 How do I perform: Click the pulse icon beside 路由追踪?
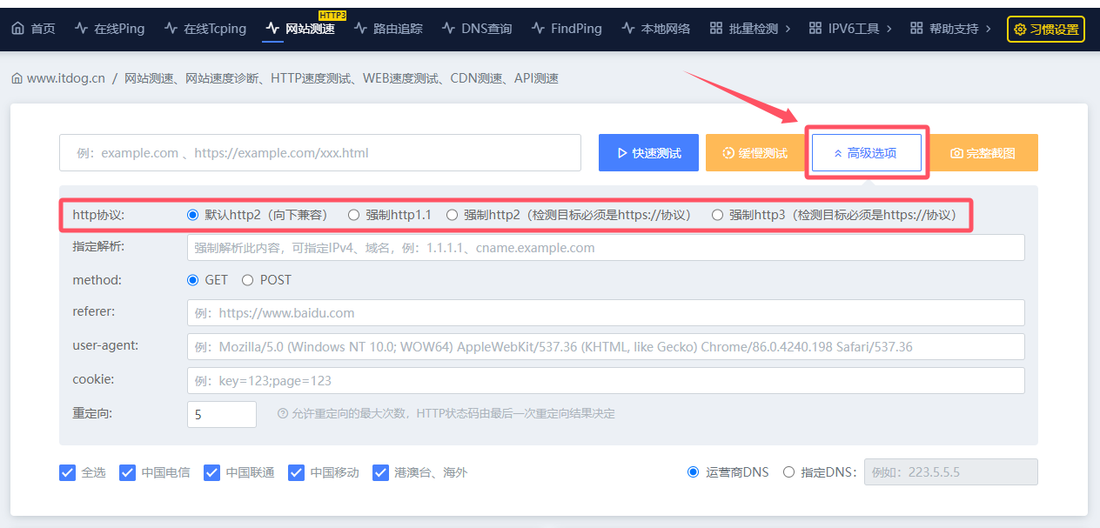pos(360,29)
